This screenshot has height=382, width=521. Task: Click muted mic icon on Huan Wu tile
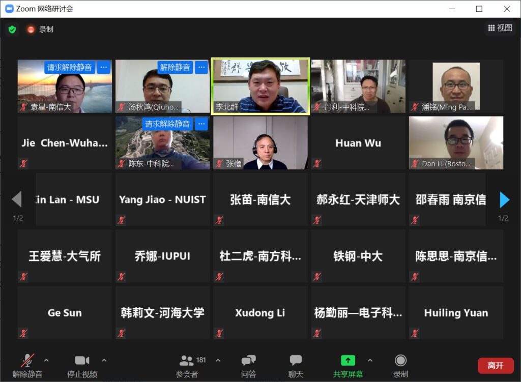click(317, 163)
